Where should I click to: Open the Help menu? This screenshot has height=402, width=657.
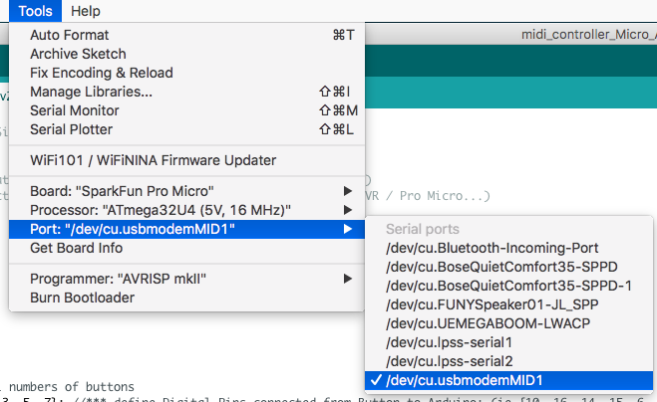(86, 11)
